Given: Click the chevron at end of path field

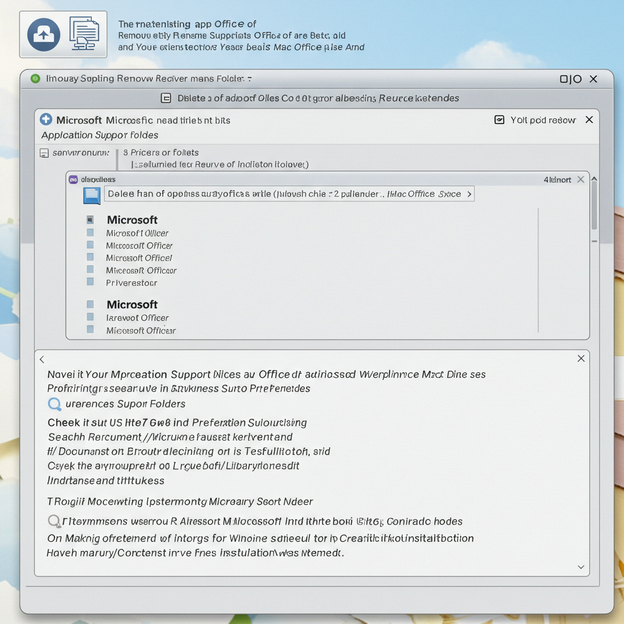Looking at the screenshot, I should [x=469, y=194].
